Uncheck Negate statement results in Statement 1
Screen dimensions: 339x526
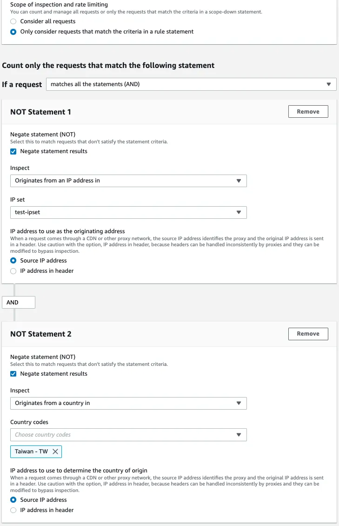coord(13,151)
